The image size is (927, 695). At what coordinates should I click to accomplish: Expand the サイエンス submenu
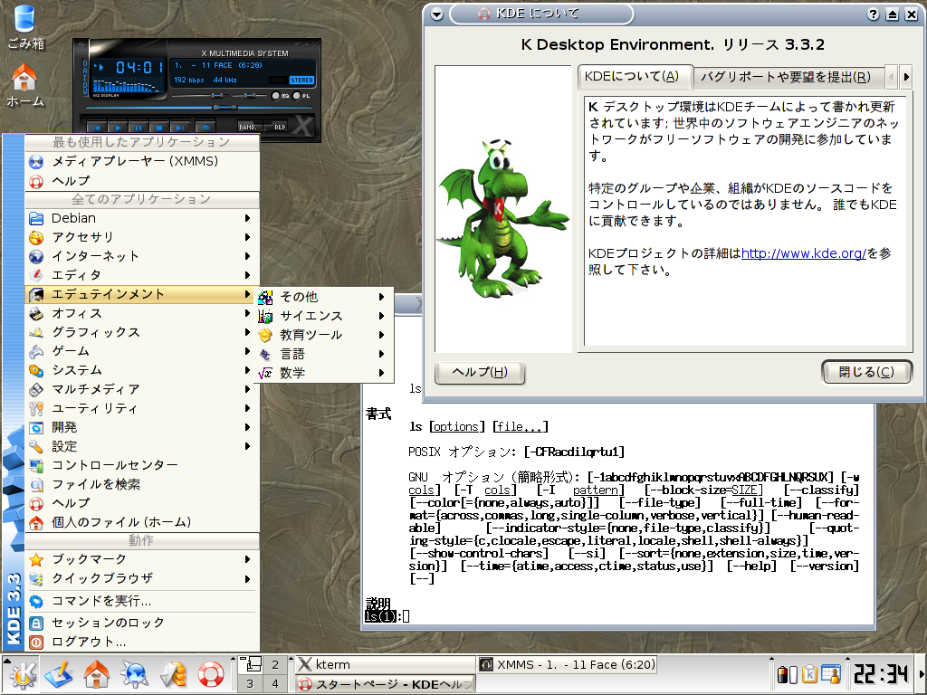click(323, 316)
